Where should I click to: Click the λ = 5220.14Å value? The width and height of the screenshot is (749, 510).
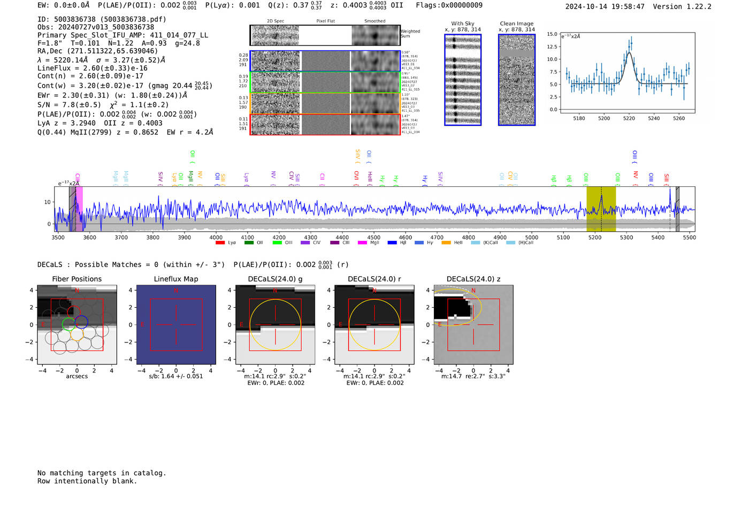pyautogui.click(x=63, y=60)
